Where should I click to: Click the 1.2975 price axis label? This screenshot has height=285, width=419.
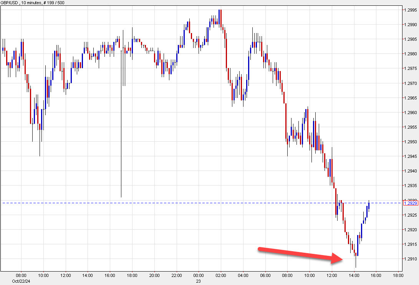point(411,68)
